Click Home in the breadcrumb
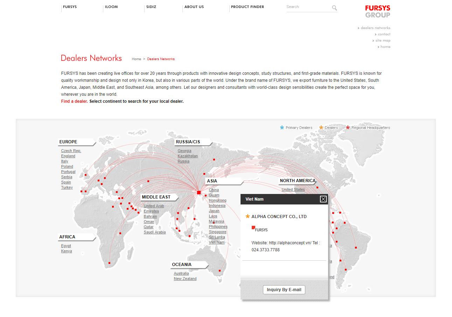Screen dimensions: 452x317 coord(136,59)
